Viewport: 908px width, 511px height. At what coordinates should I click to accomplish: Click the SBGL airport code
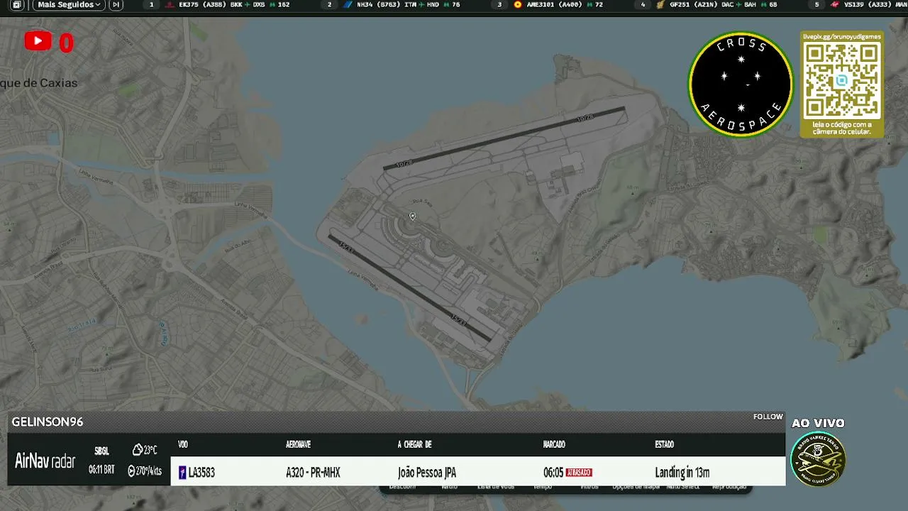(101, 451)
